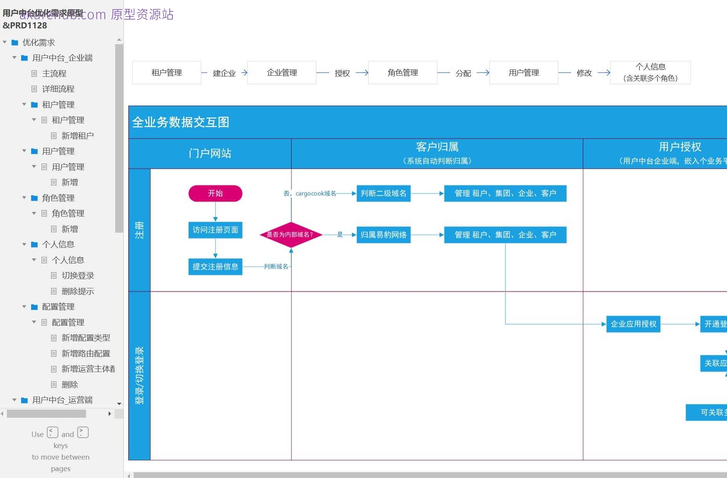Click the 优化需求 folder icon

15,42
